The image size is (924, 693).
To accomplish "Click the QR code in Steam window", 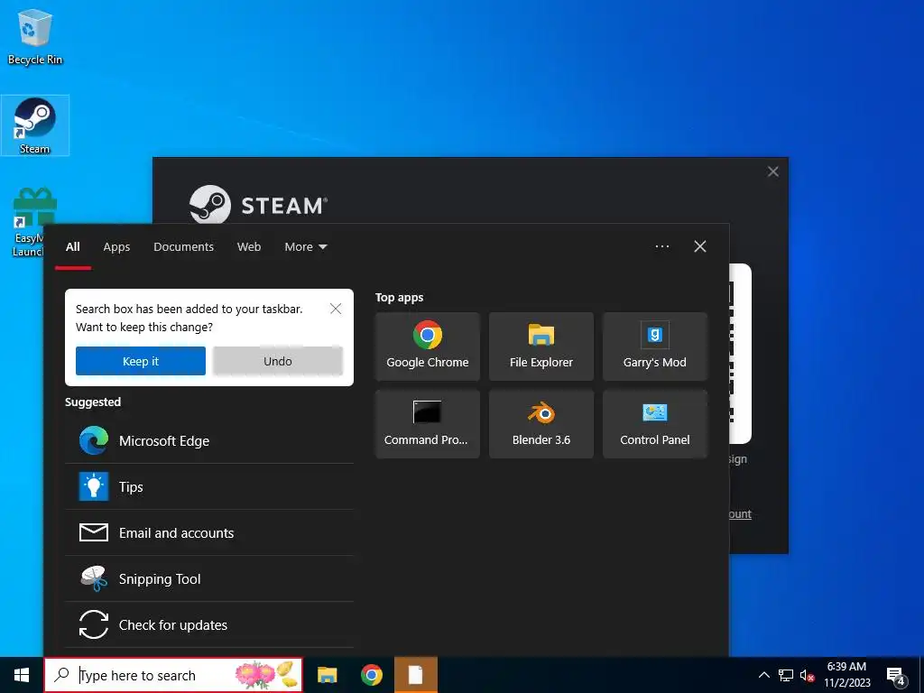I will (740, 354).
